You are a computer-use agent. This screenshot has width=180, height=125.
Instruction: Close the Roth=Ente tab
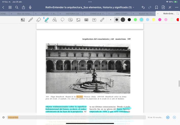pyautogui.click(x=158, y=13)
